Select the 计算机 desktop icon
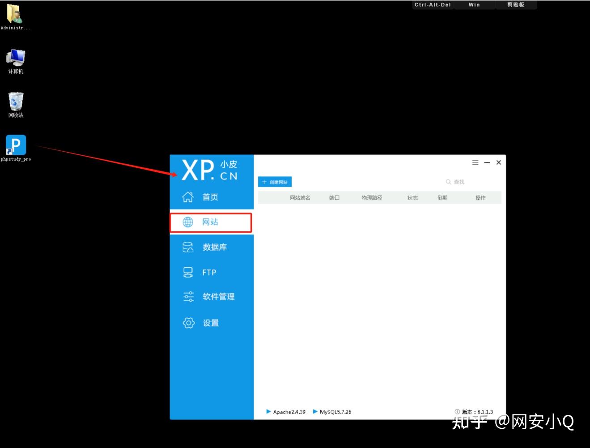The height and width of the screenshot is (448, 590). coord(16,61)
